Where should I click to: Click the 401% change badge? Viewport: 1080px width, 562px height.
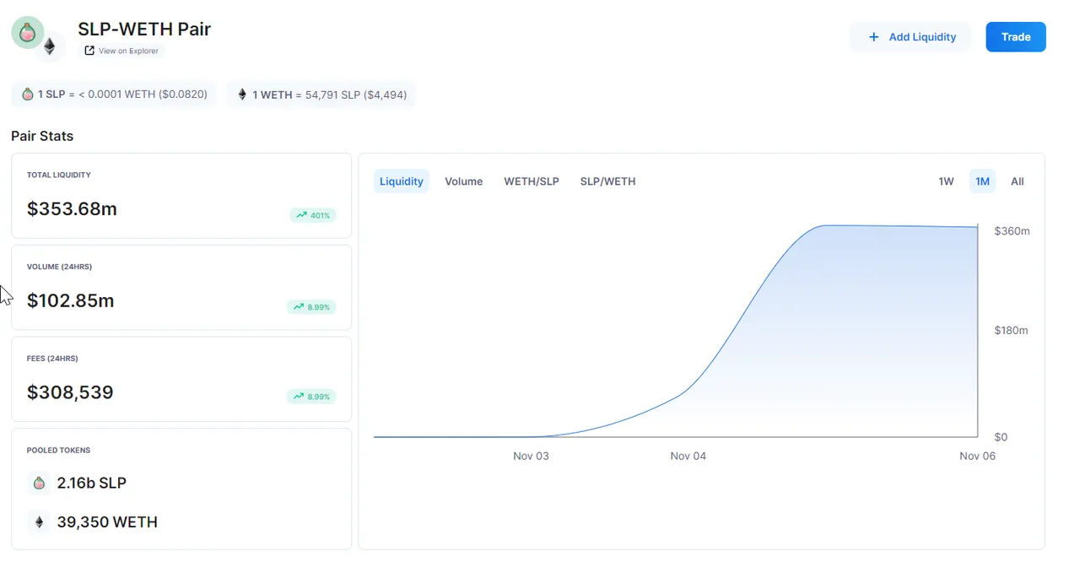(x=313, y=215)
